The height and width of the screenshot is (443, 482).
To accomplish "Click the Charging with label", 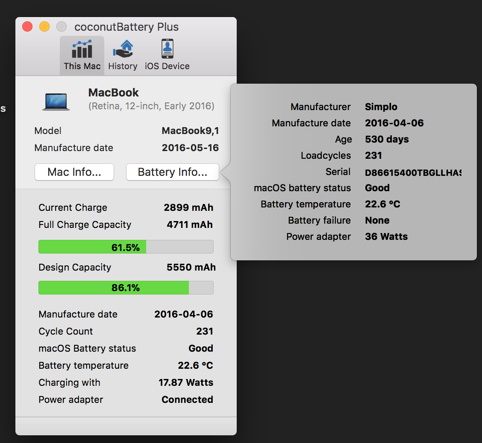I will point(70,382).
